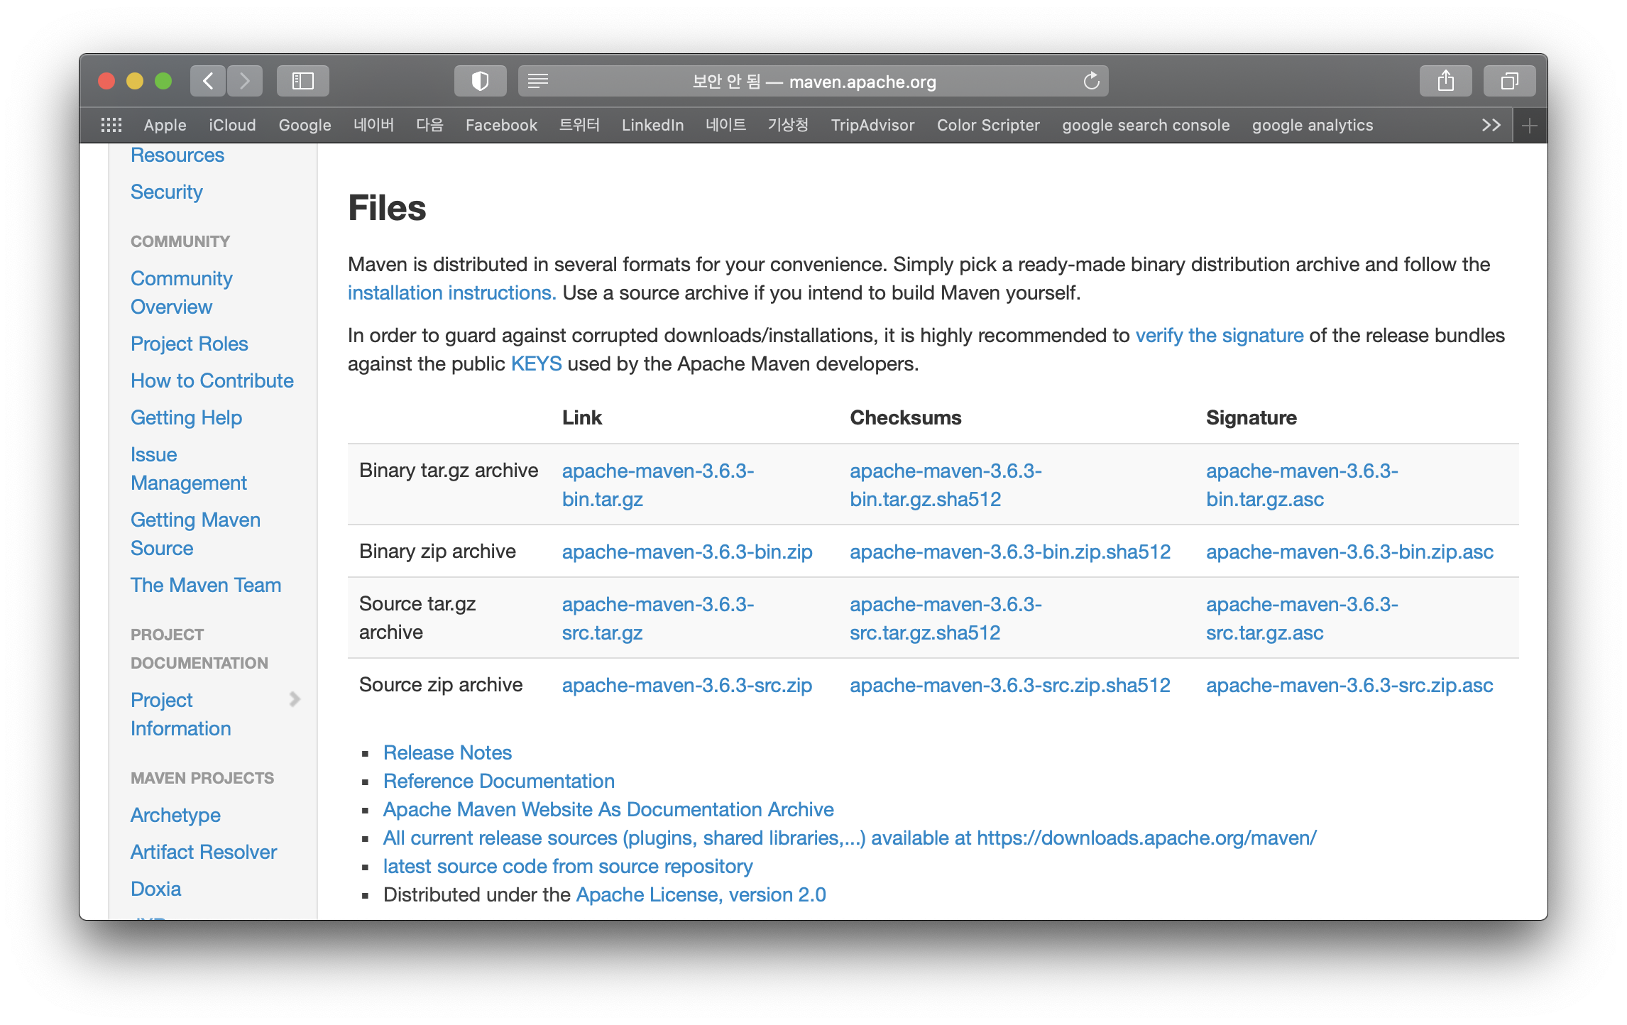This screenshot has height=1025, width=1627.
Task: Open the Google bookmark in favorites bar
Action: tap(305, 125)
